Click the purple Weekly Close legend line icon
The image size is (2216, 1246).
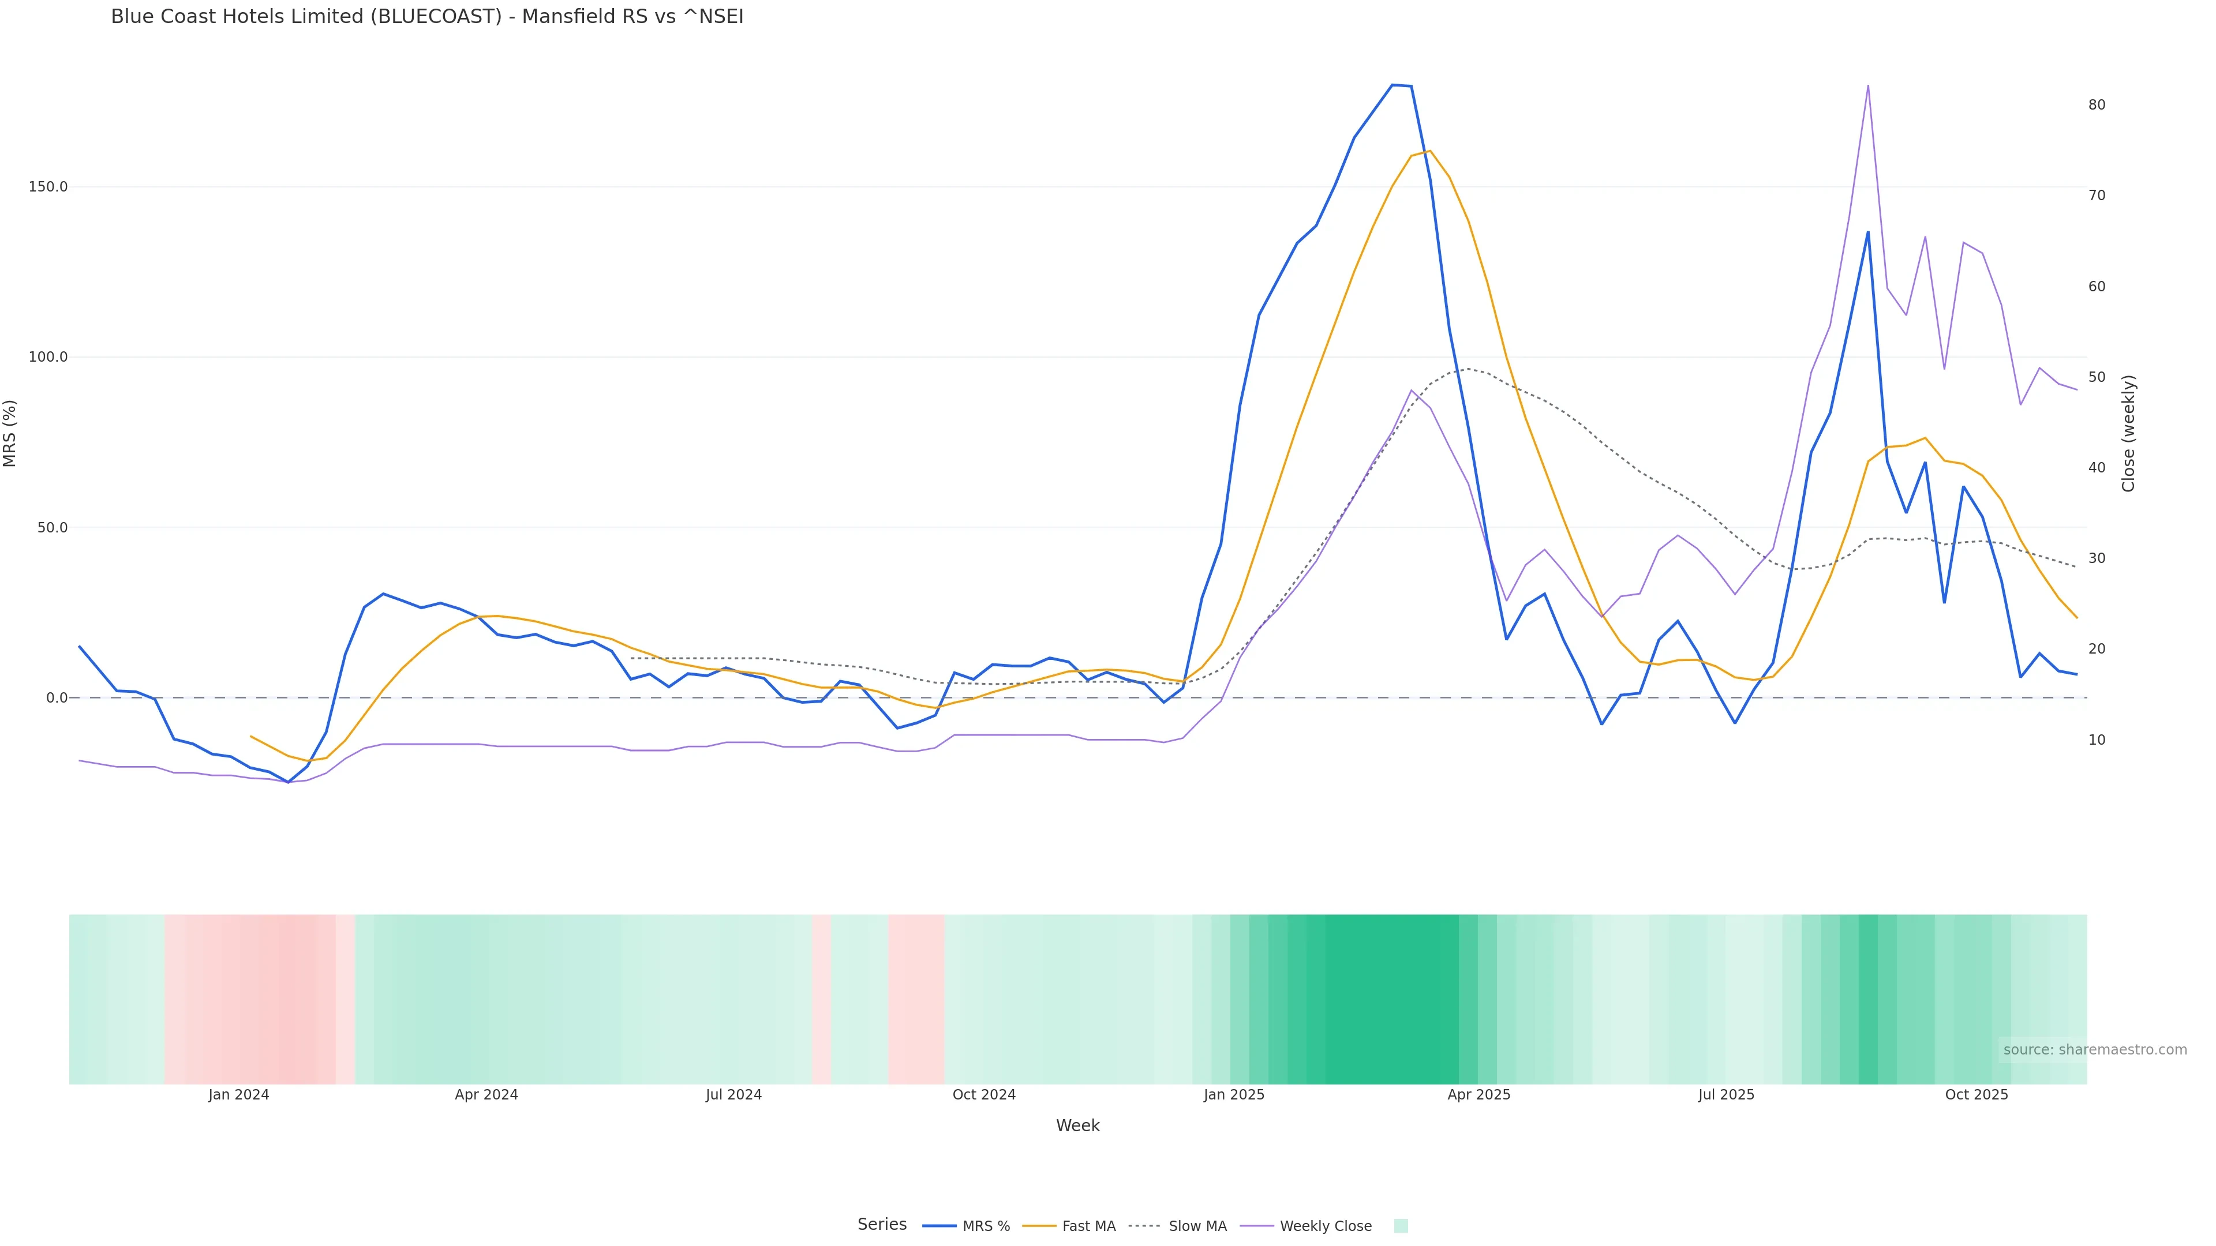click(1257, 1226)
